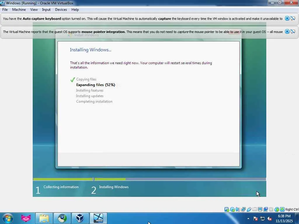Minimize the VirtualBox window
The width and height of the screenshot is (299, 224).
point(272,2)
